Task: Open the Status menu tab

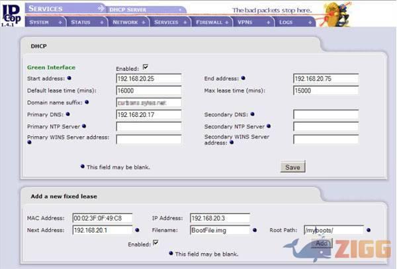Action: 87,22
